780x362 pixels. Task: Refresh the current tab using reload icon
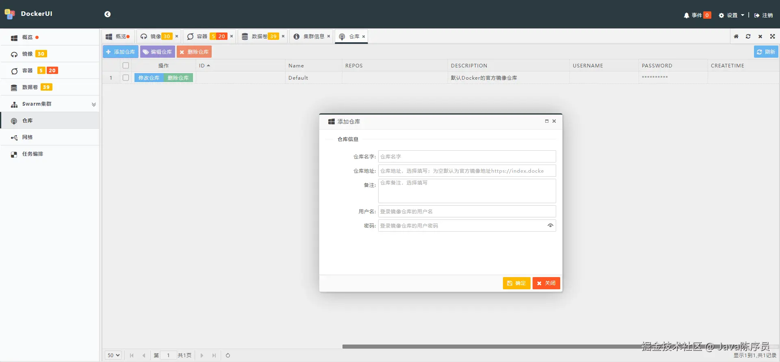click(748, 37)
